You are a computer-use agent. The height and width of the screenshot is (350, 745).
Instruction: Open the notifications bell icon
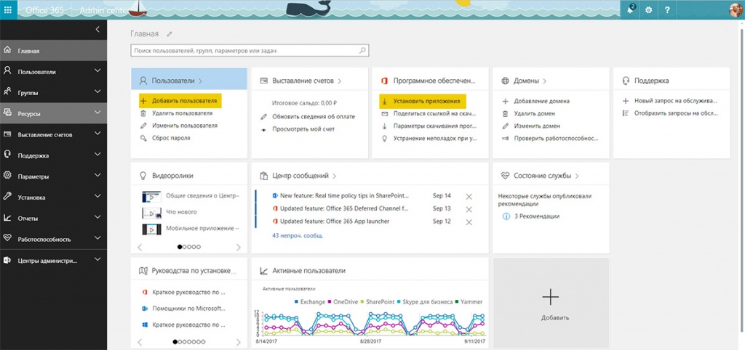pos(631,9)
